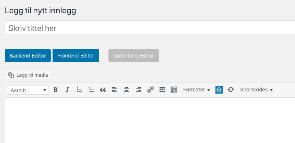Click the circular arrows refresh icon
The image size is (295, 143).
[231, 90]
